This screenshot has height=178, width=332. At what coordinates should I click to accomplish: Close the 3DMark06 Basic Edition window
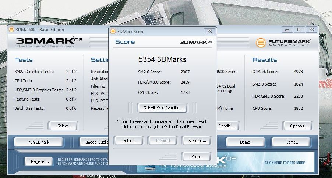click(x=311, y=30)
